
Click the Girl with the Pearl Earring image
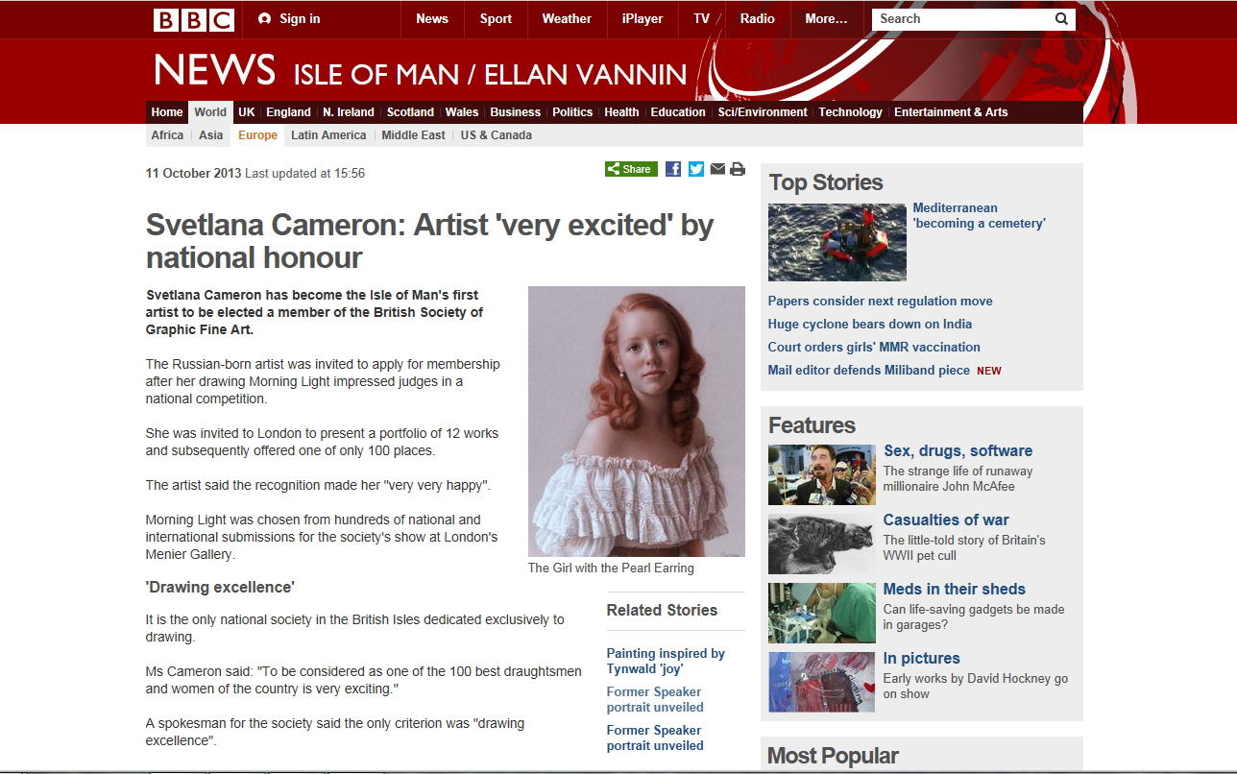(637, 422)
